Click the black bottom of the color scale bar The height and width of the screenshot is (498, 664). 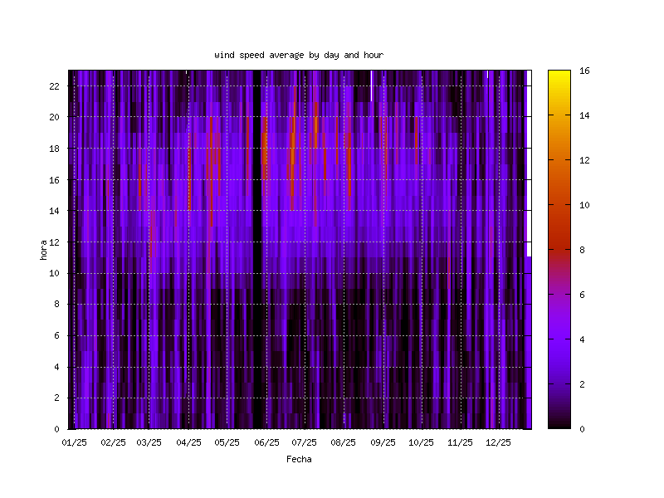coord(559,423)
